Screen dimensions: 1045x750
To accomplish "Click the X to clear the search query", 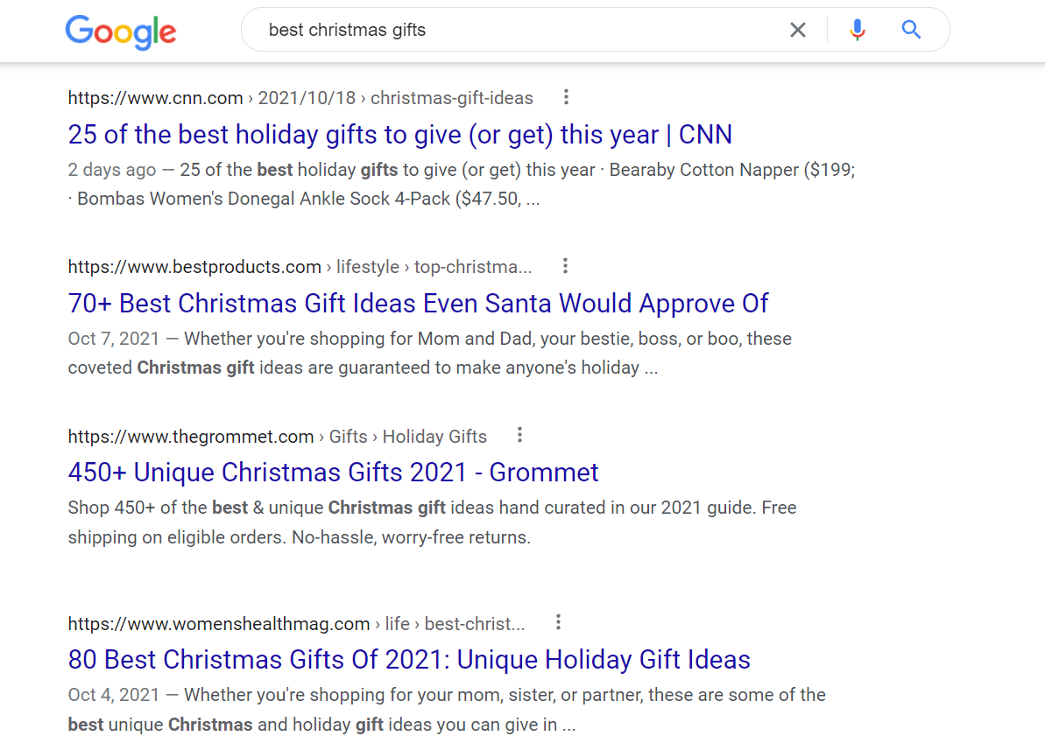I will 797,30.
